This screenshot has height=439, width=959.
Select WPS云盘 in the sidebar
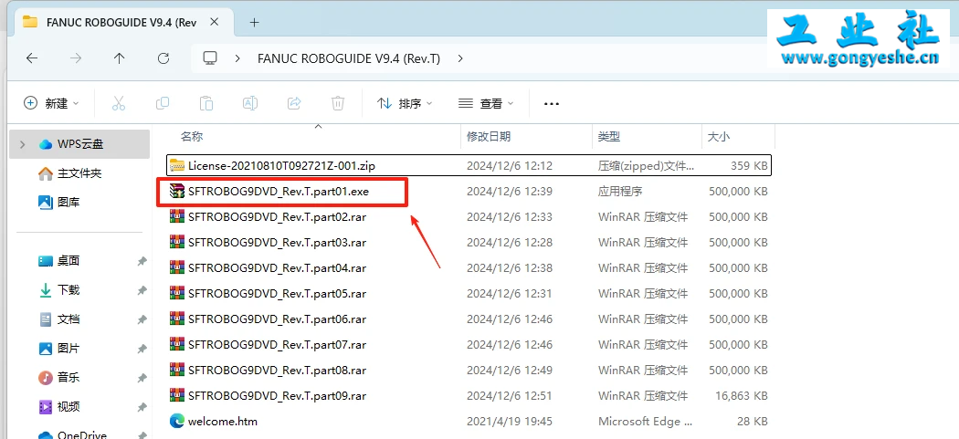click(80, 144)
